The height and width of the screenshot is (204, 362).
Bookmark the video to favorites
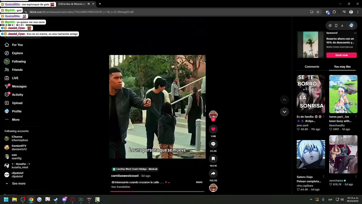[x=213, y=159]
